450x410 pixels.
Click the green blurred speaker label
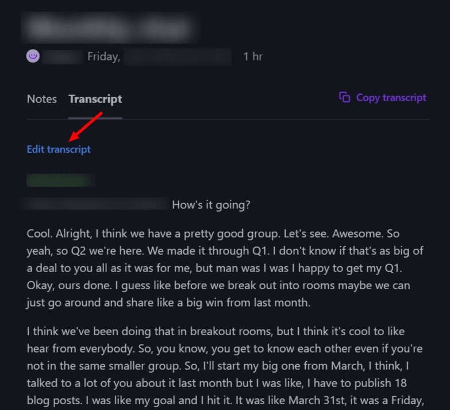[x=61, y=181]
